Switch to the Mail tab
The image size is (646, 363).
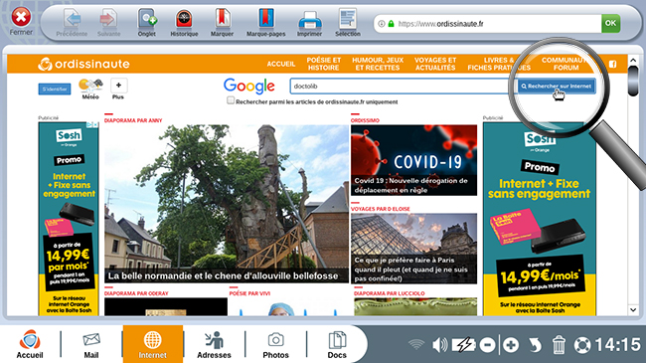click(x=91, y=344)
